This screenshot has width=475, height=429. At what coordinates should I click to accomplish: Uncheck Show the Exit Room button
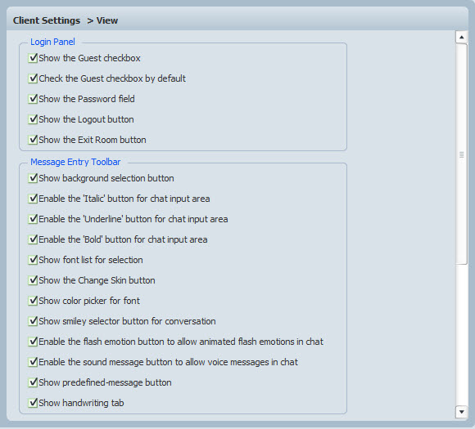(33, 140)
